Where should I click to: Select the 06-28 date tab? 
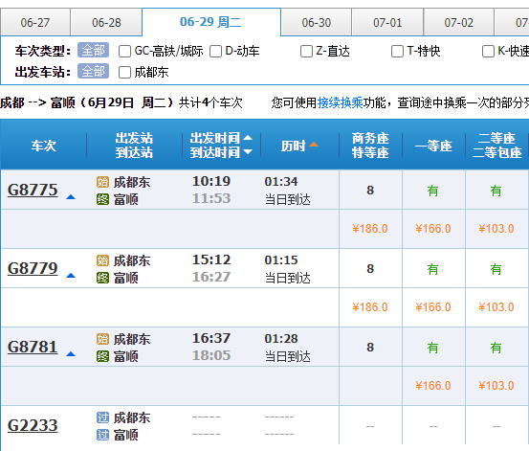coord(106,22)
